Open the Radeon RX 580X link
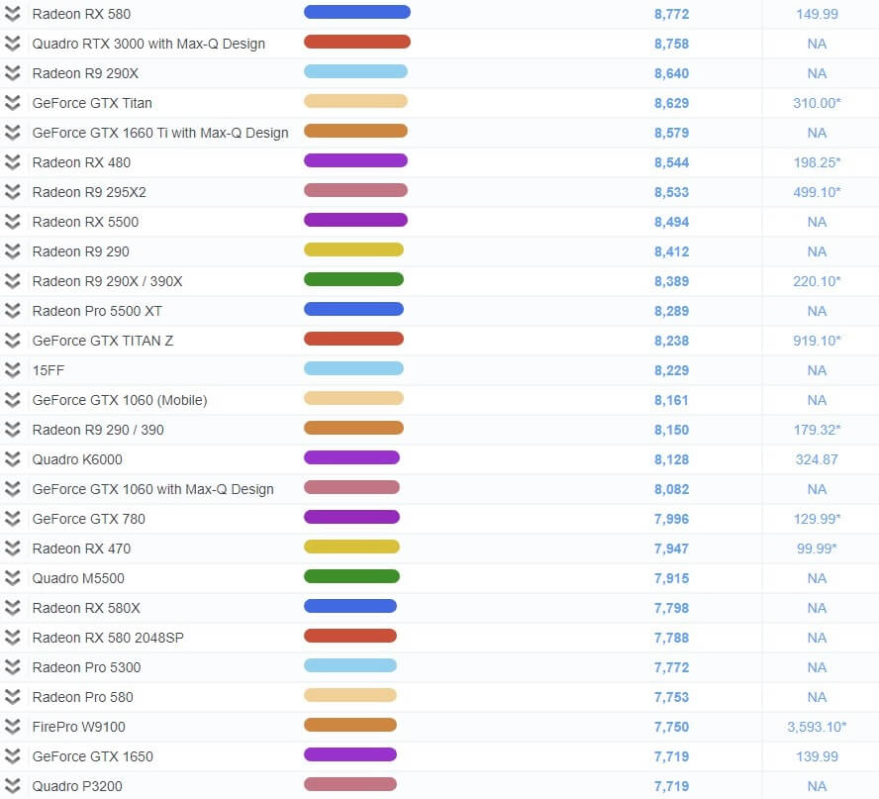Image resolution: width=879 pixels, height=799 pixels. tap(86, 608)
